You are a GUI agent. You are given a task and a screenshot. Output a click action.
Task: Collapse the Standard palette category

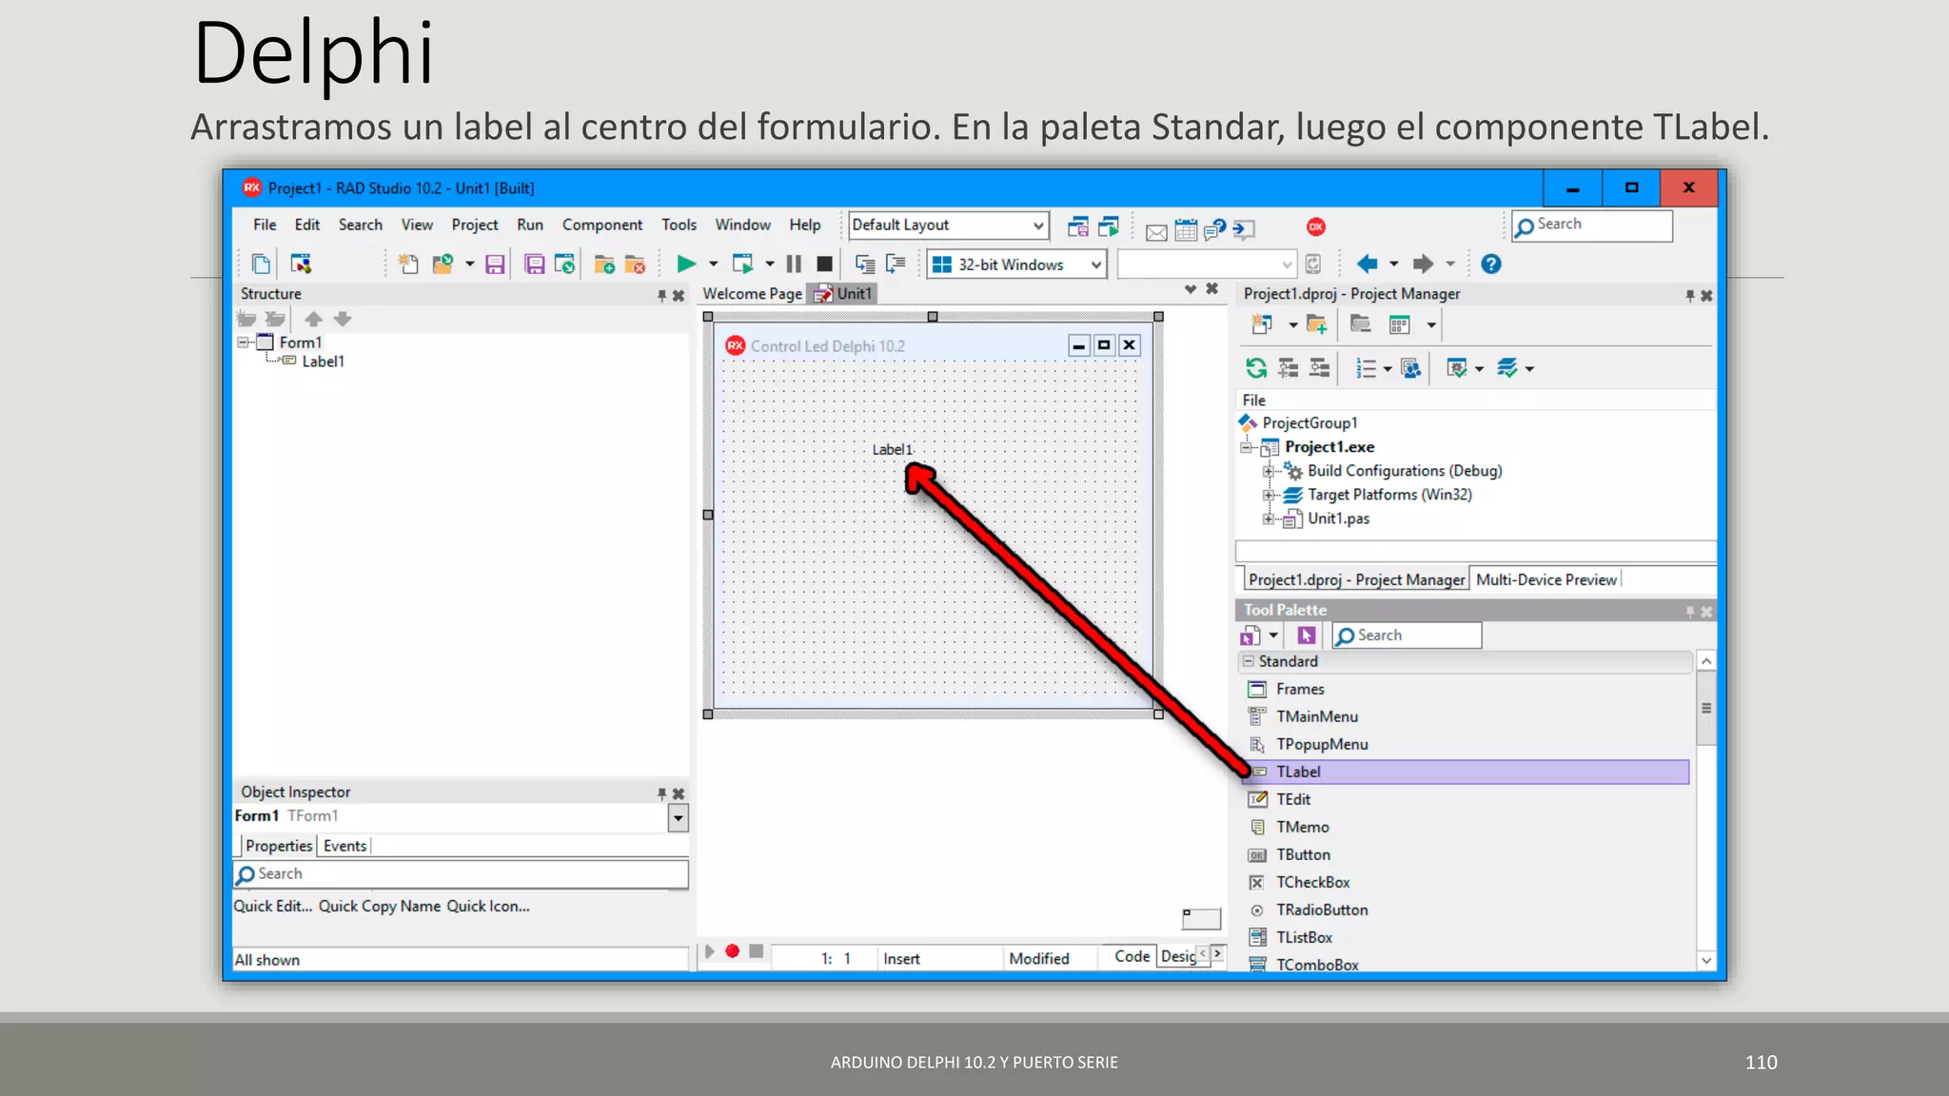pyautogui.click(x=1249, y=660)
